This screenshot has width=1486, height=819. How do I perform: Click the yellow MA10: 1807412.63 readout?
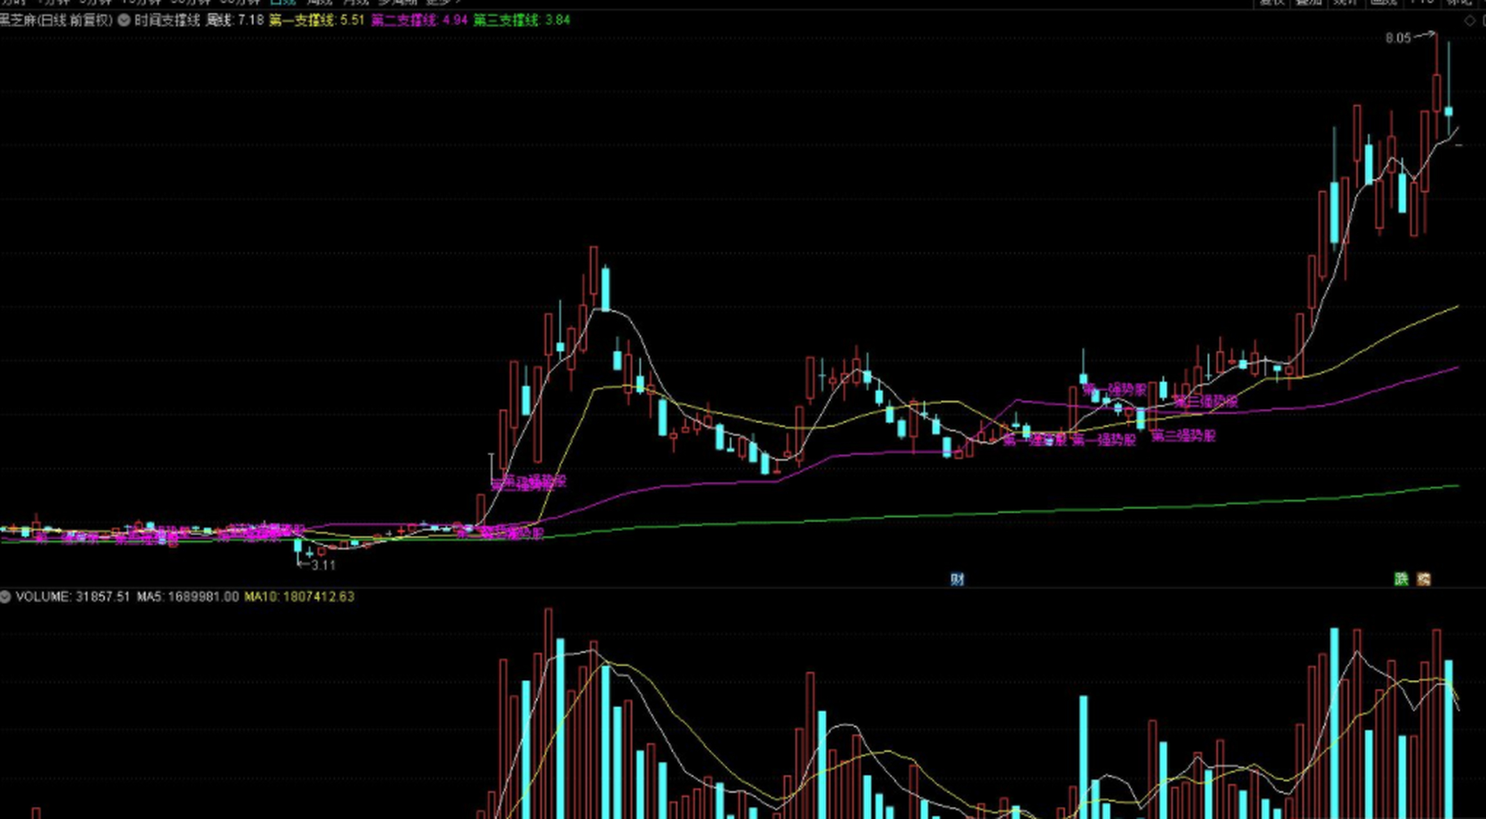click(x=299, y=597)
